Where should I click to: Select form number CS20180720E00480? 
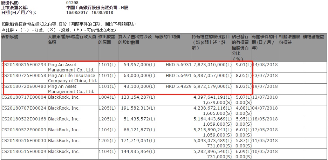click(x=23, y=86)
